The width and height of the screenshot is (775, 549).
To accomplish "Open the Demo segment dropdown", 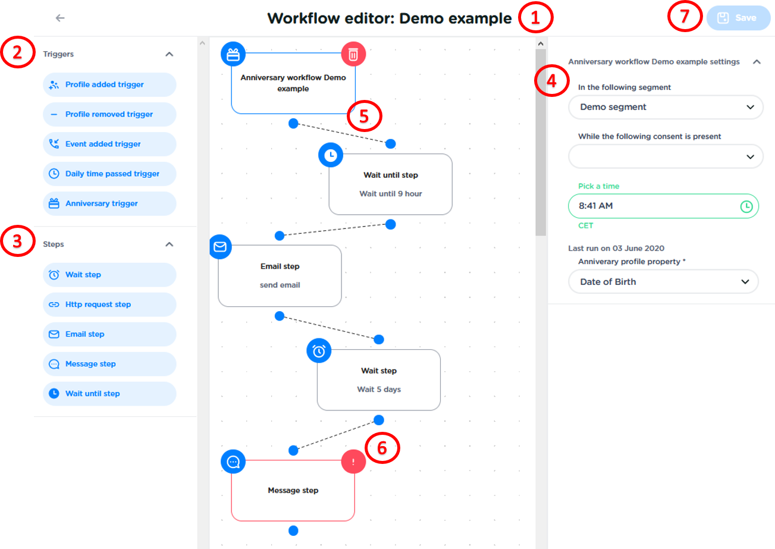I will [x=665, y=108].
